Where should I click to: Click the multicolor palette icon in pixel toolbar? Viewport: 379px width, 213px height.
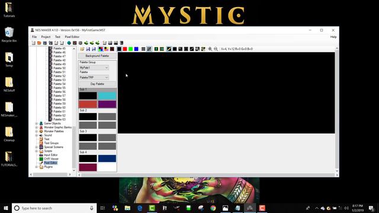tap(101, 49)
